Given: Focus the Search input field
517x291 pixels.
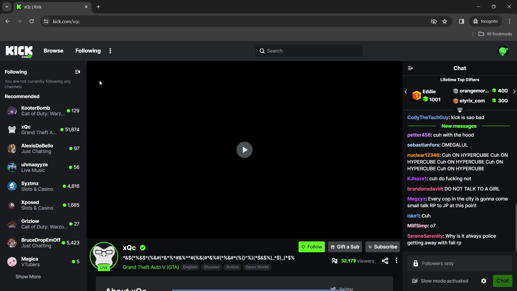Looking at the screenshot, I should 309,51.
